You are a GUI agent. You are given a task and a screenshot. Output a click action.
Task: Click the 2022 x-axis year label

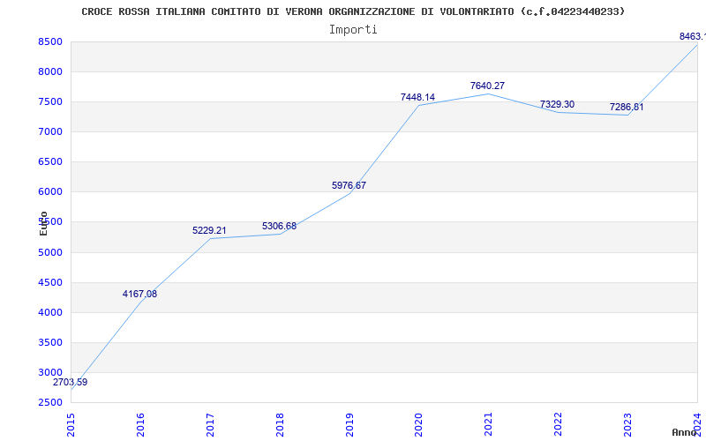pos(558,425)
